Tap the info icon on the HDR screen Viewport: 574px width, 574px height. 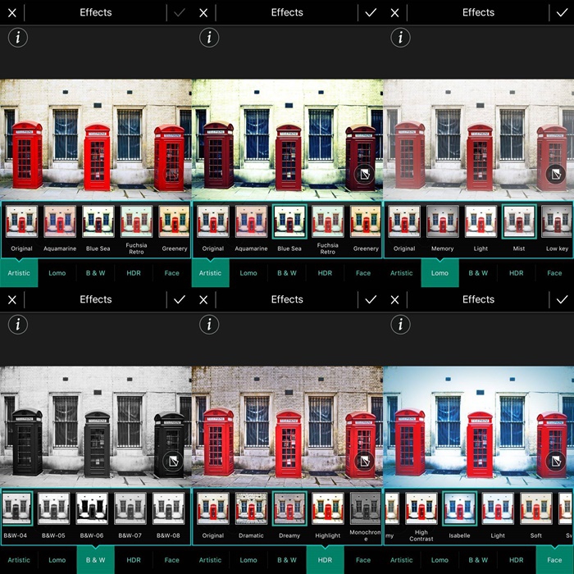209,325
